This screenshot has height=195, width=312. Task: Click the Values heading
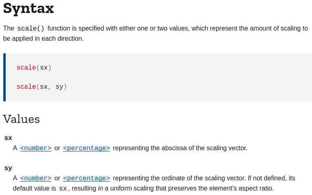[x=21, y=119]
